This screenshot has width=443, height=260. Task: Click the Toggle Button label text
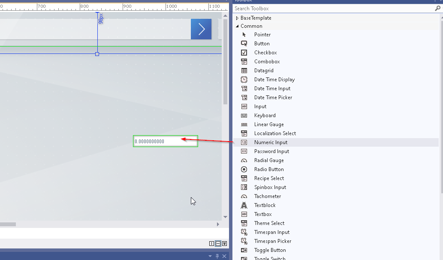click(270, 250)
